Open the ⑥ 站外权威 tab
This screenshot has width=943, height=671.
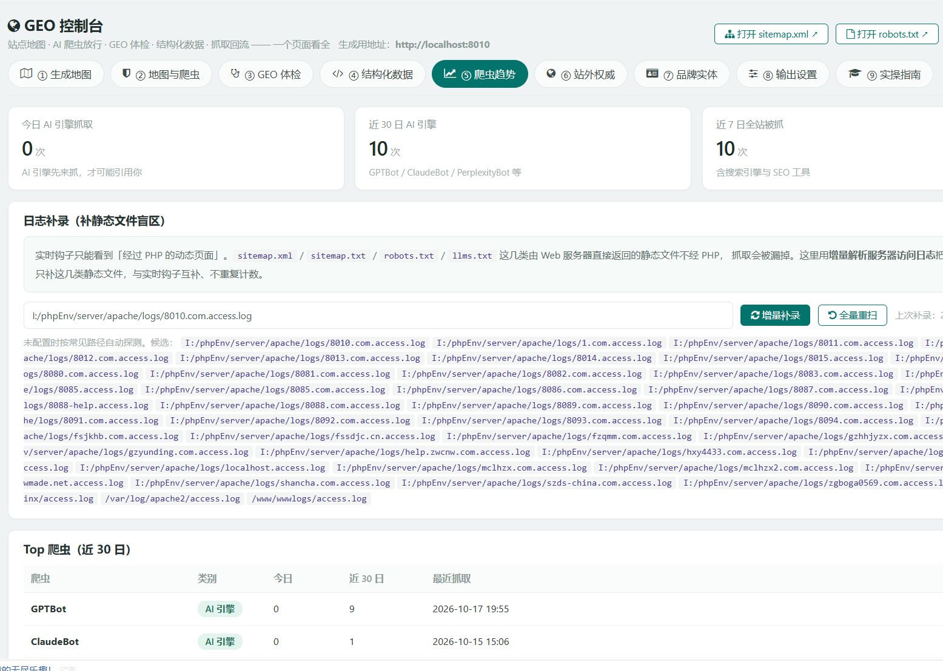[x=580, y=74]
